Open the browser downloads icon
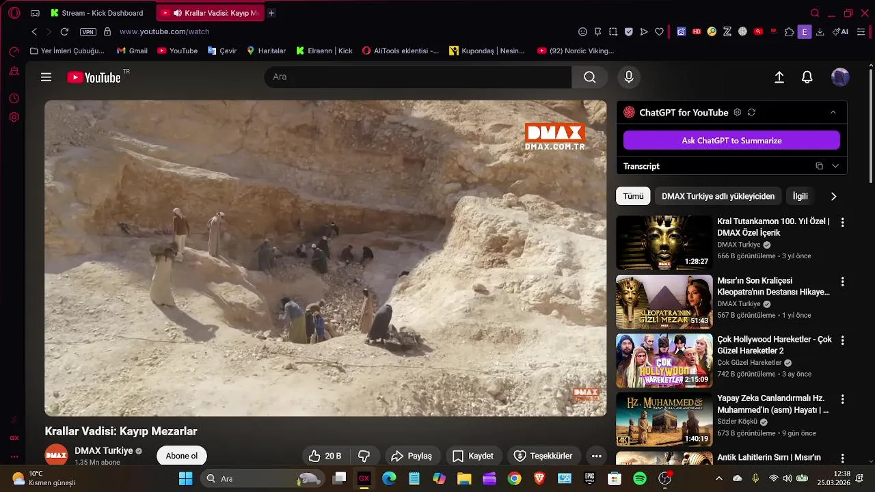The width and height of the screenshot is (875, 492). coord(820,31)
